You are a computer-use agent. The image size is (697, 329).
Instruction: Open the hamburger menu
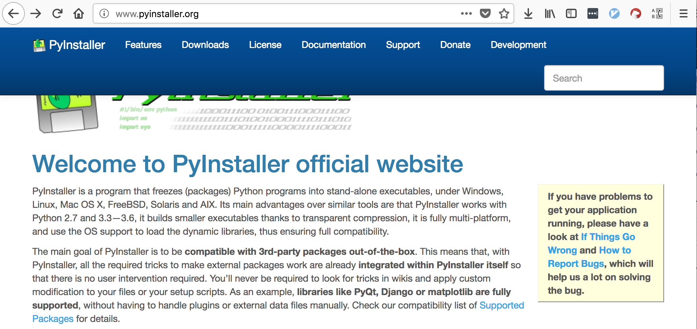click(x=683, y=13)
